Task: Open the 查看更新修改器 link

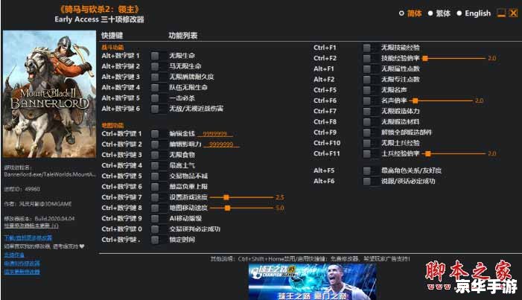Action: pyautogui.click(x=22, y=272)
